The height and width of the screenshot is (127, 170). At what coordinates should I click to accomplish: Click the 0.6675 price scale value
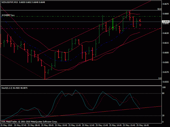coord(166,4)
